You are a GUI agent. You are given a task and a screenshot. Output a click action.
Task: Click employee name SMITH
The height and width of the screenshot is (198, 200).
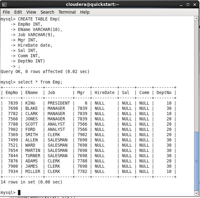31,135
